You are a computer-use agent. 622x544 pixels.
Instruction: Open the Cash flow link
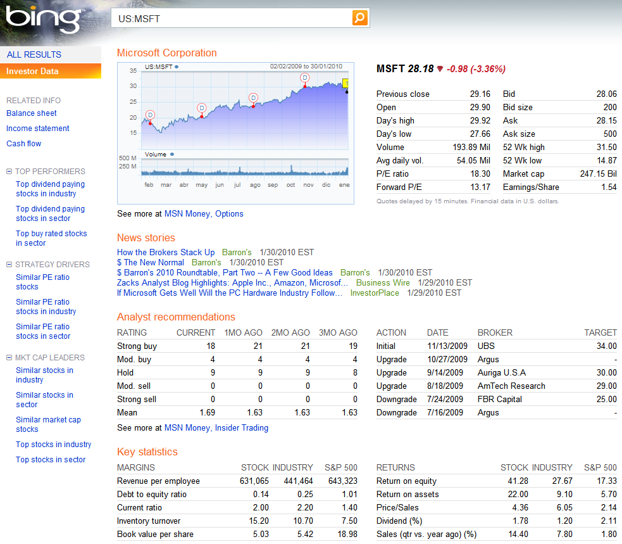[x=24, y=143]
